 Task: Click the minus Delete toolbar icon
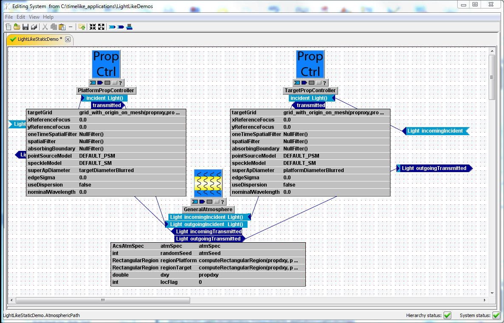[71, 27]
